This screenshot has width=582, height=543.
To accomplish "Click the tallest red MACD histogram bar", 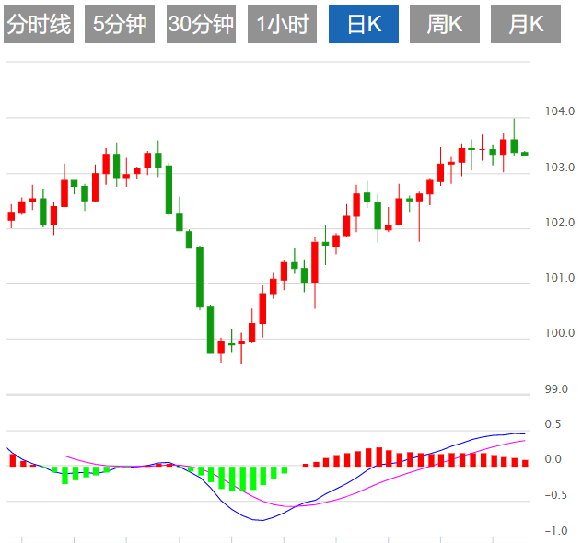I will [x=379, y=457].
